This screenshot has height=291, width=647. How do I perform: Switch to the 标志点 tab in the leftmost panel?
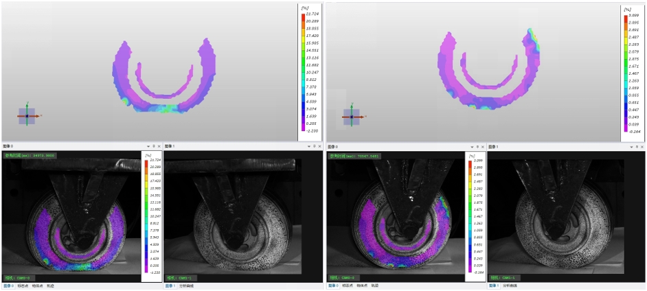[x=23, y=286]
